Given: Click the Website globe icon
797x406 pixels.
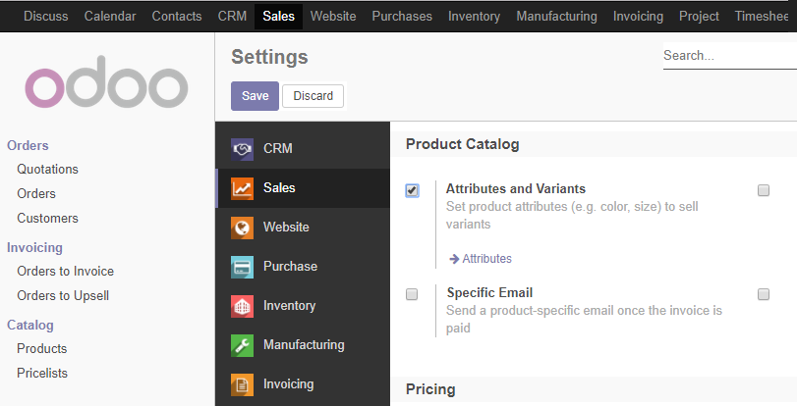Looking at the screenshot, I should pos(242,228).
